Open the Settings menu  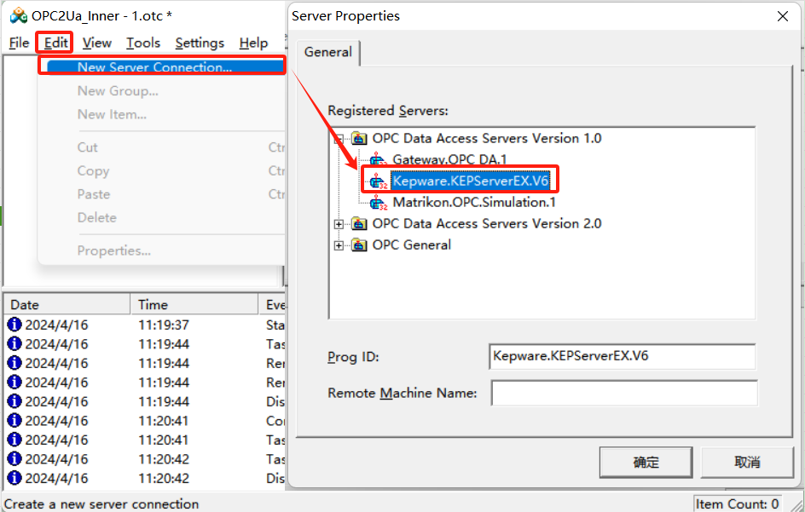point(200,43)
